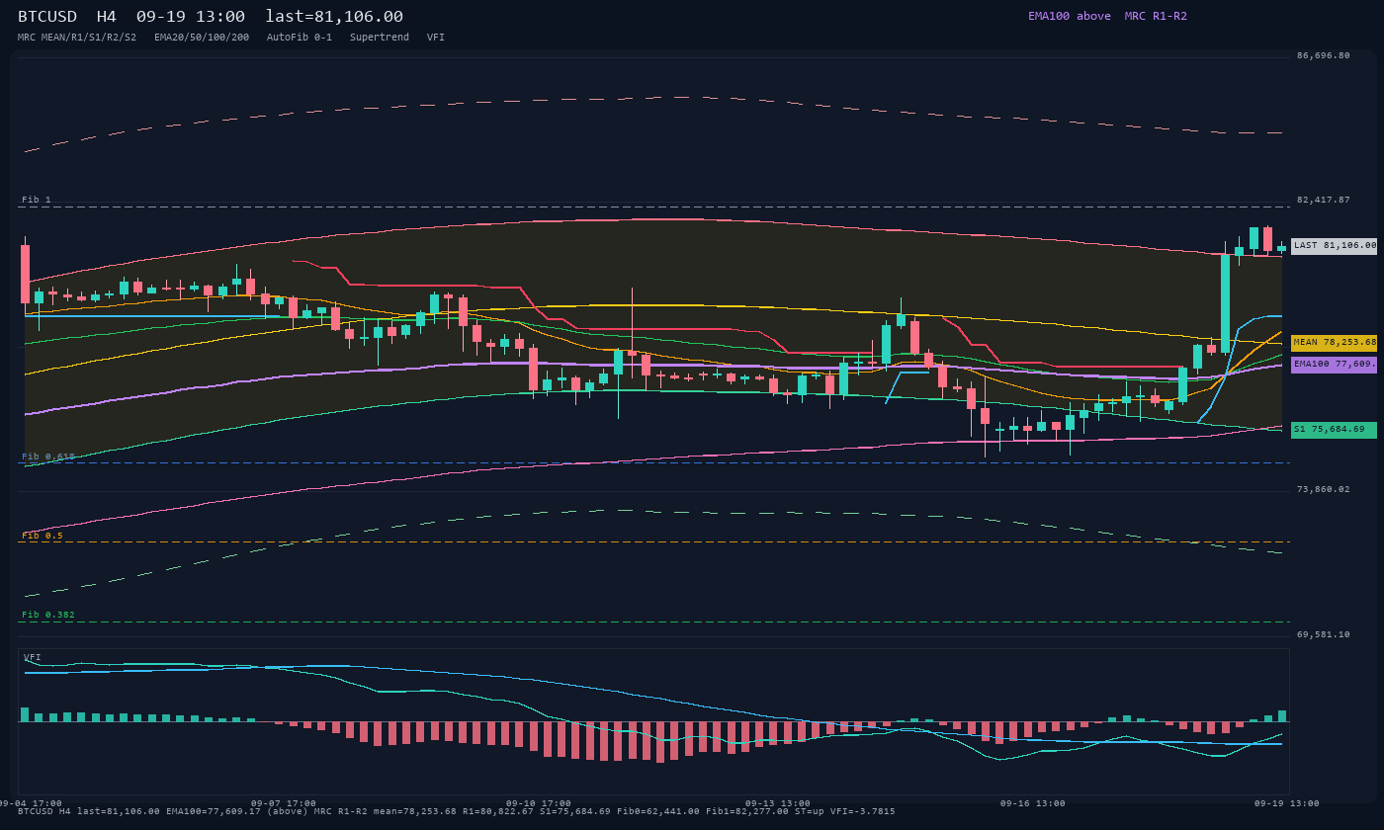Select the yellow MEAN 78,253.68 price tag

coord(1334,342)
